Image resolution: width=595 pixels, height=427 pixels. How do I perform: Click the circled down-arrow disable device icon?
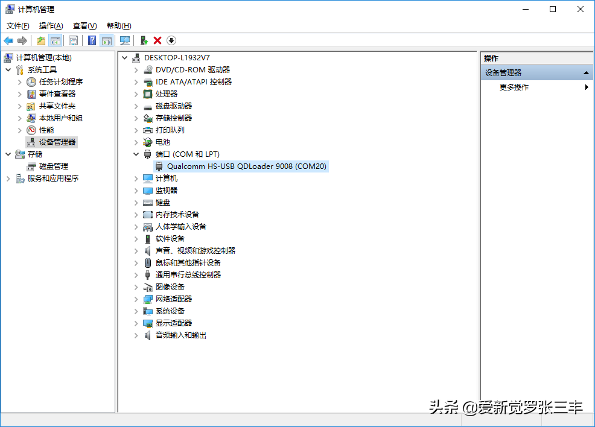(171, 40)
